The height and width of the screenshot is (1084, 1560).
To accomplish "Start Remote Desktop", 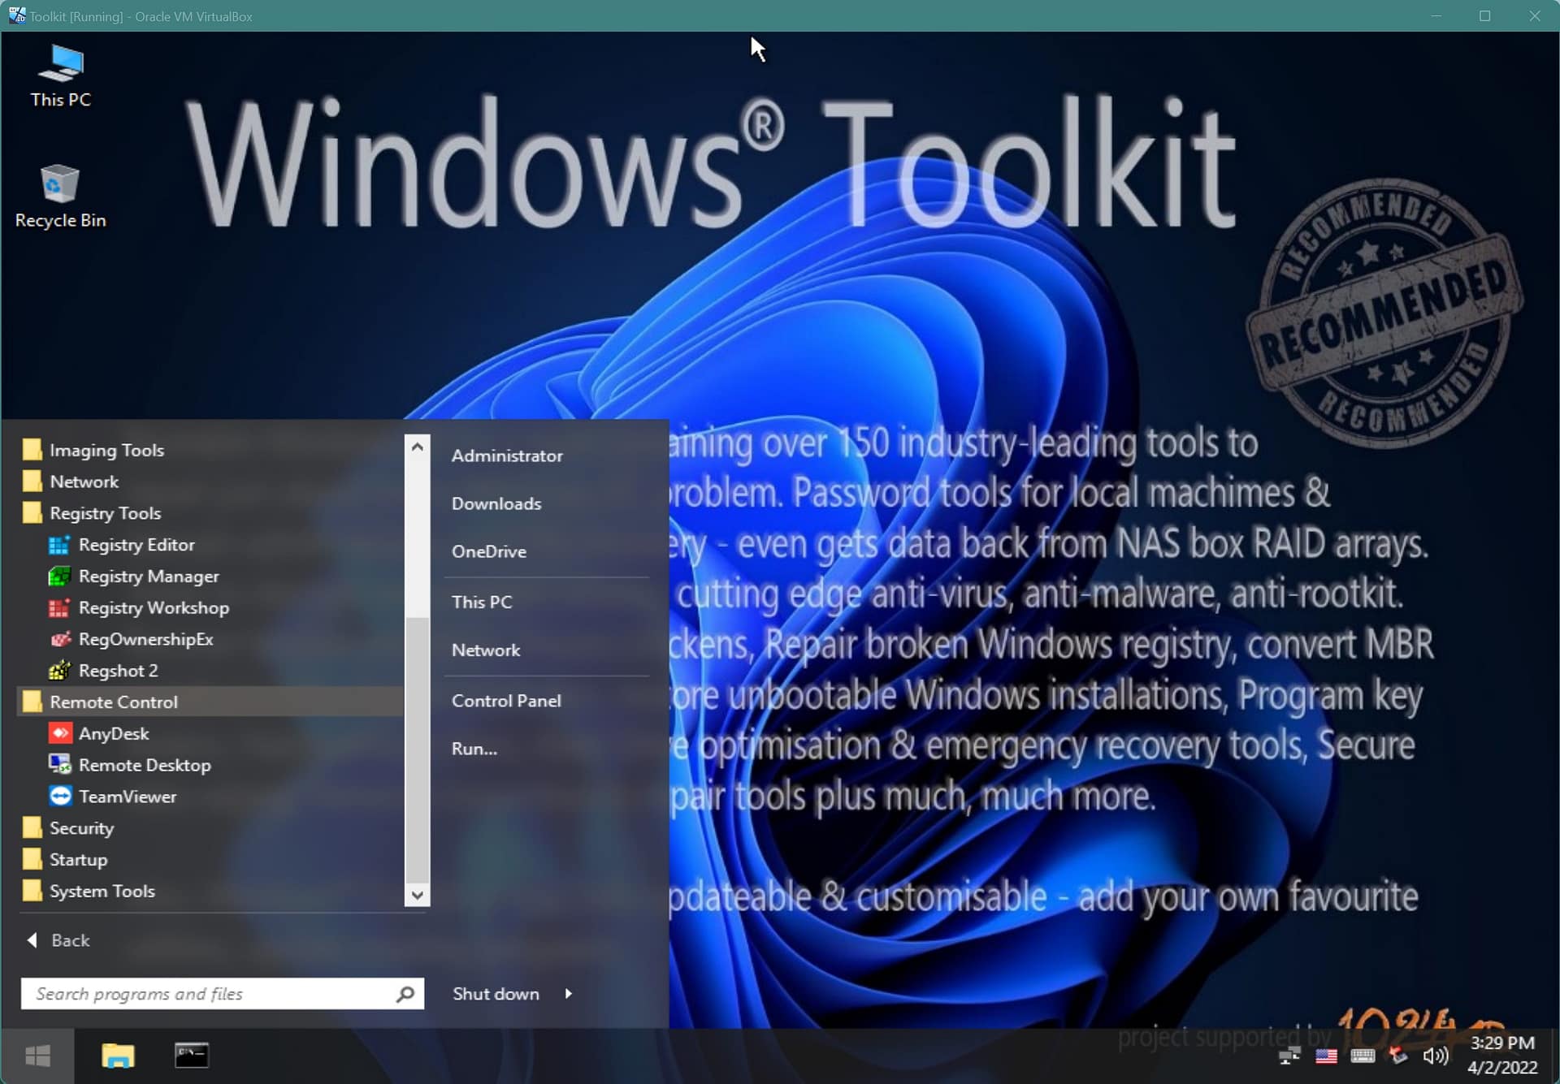I will (x=144, y=764).
